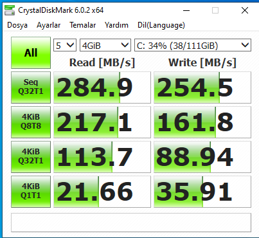Close the CrystalDiskMark window
The height and width of the screenshot is (238, 259).
pos(245,10)
